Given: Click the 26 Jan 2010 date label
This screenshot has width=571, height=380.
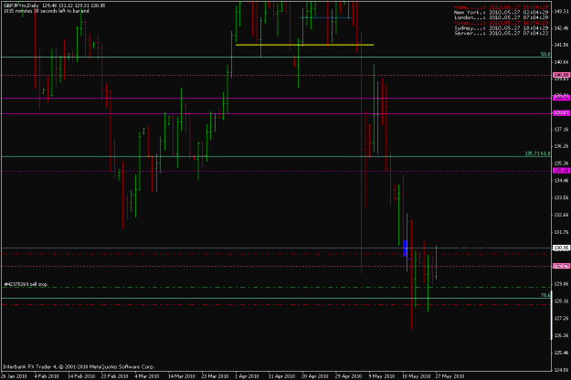Looking at the screenshot, I should pos(14,376).
